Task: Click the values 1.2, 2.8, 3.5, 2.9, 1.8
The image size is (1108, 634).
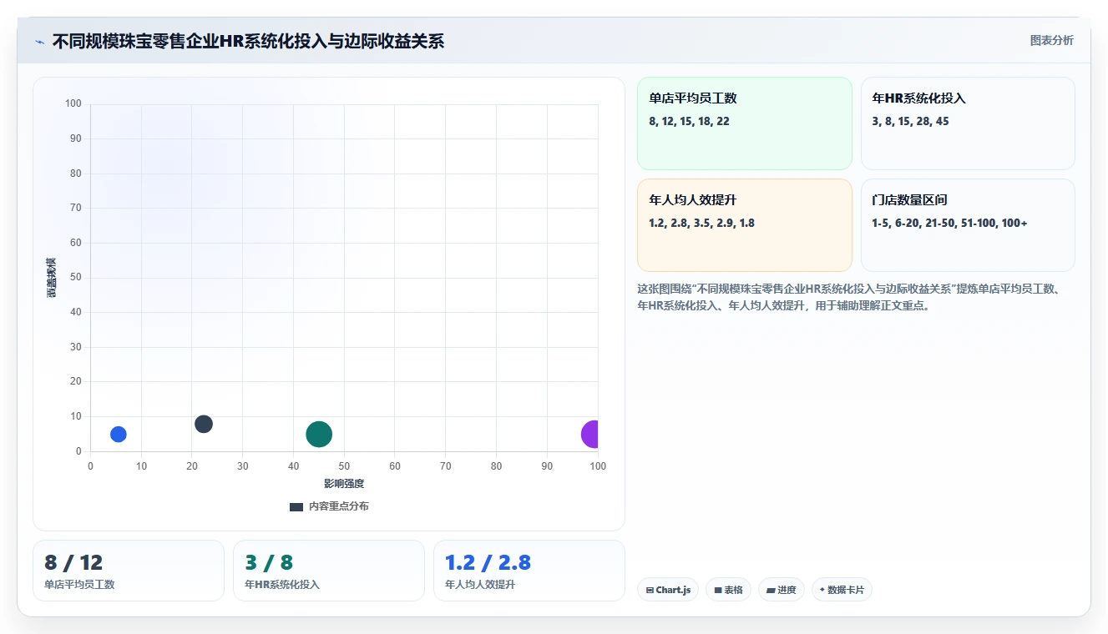Action: 701,223
